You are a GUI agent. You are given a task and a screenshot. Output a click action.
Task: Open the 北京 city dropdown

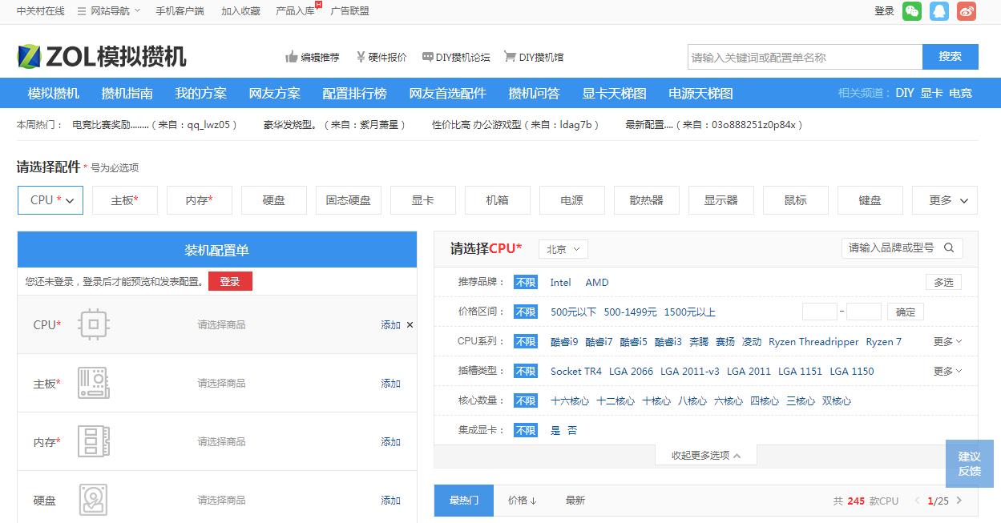click(x=563, y=249)
